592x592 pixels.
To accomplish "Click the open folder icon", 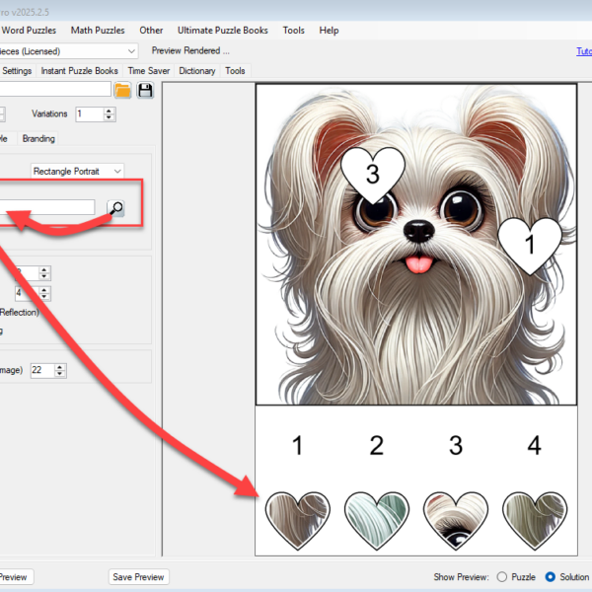I will [122, 91].
